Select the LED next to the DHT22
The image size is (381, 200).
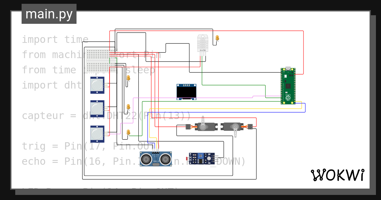point(217,39)
